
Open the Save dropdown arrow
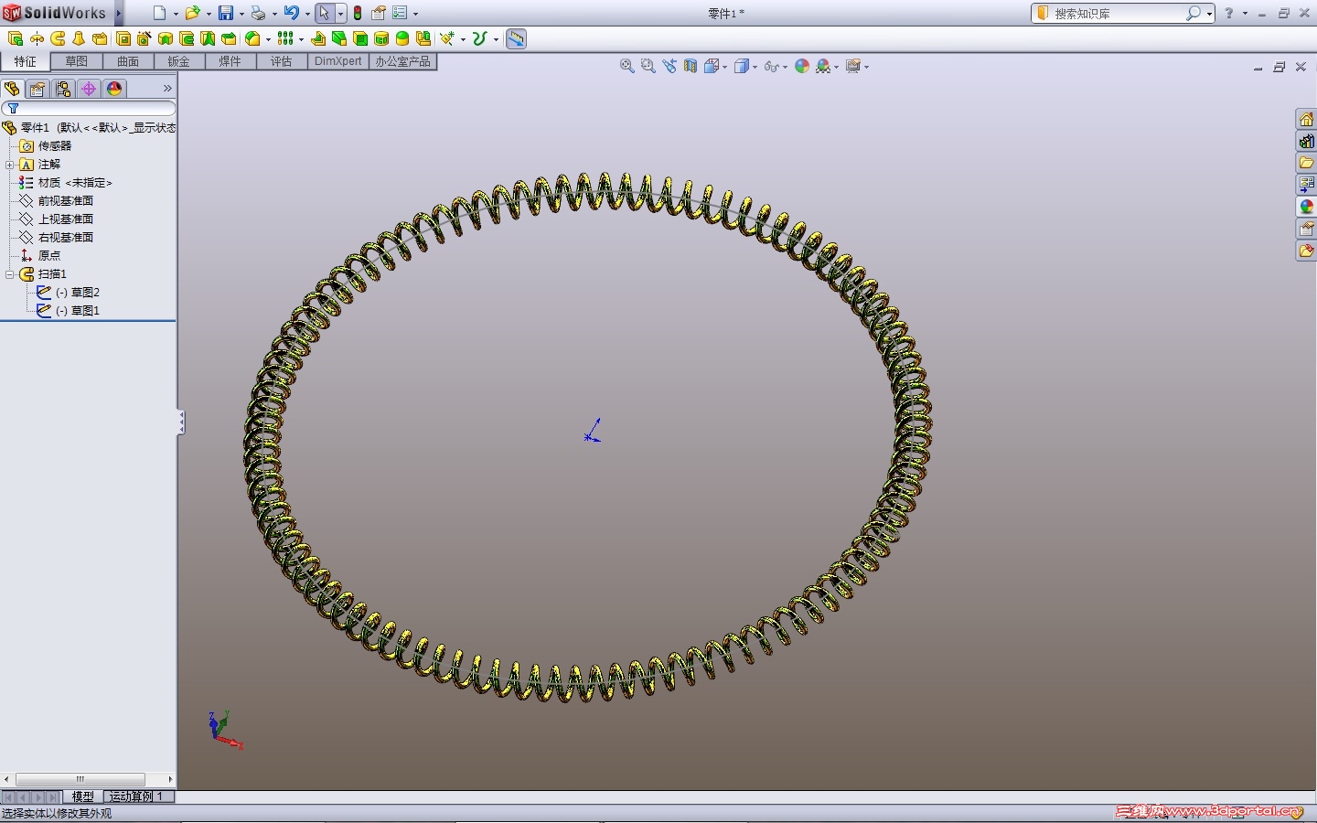[x=241, y=14]
